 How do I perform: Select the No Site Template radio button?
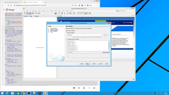(x=67, y=31)
